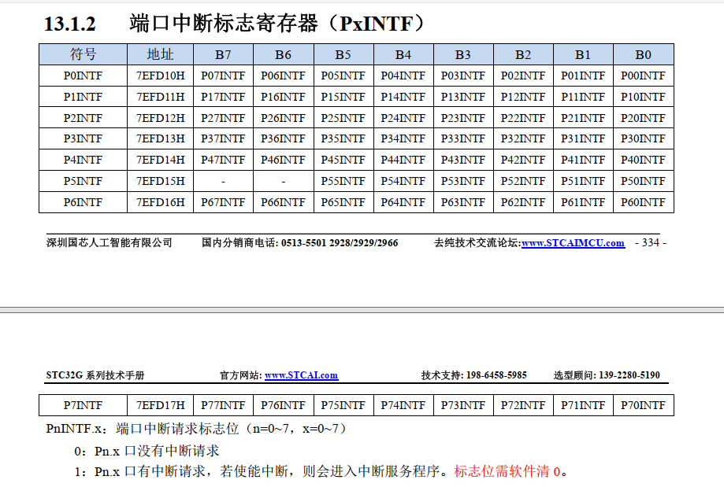This screenshot has width=724, height=487.
Task: Select the P2INTF symbol cell
Action: [83, 118]
